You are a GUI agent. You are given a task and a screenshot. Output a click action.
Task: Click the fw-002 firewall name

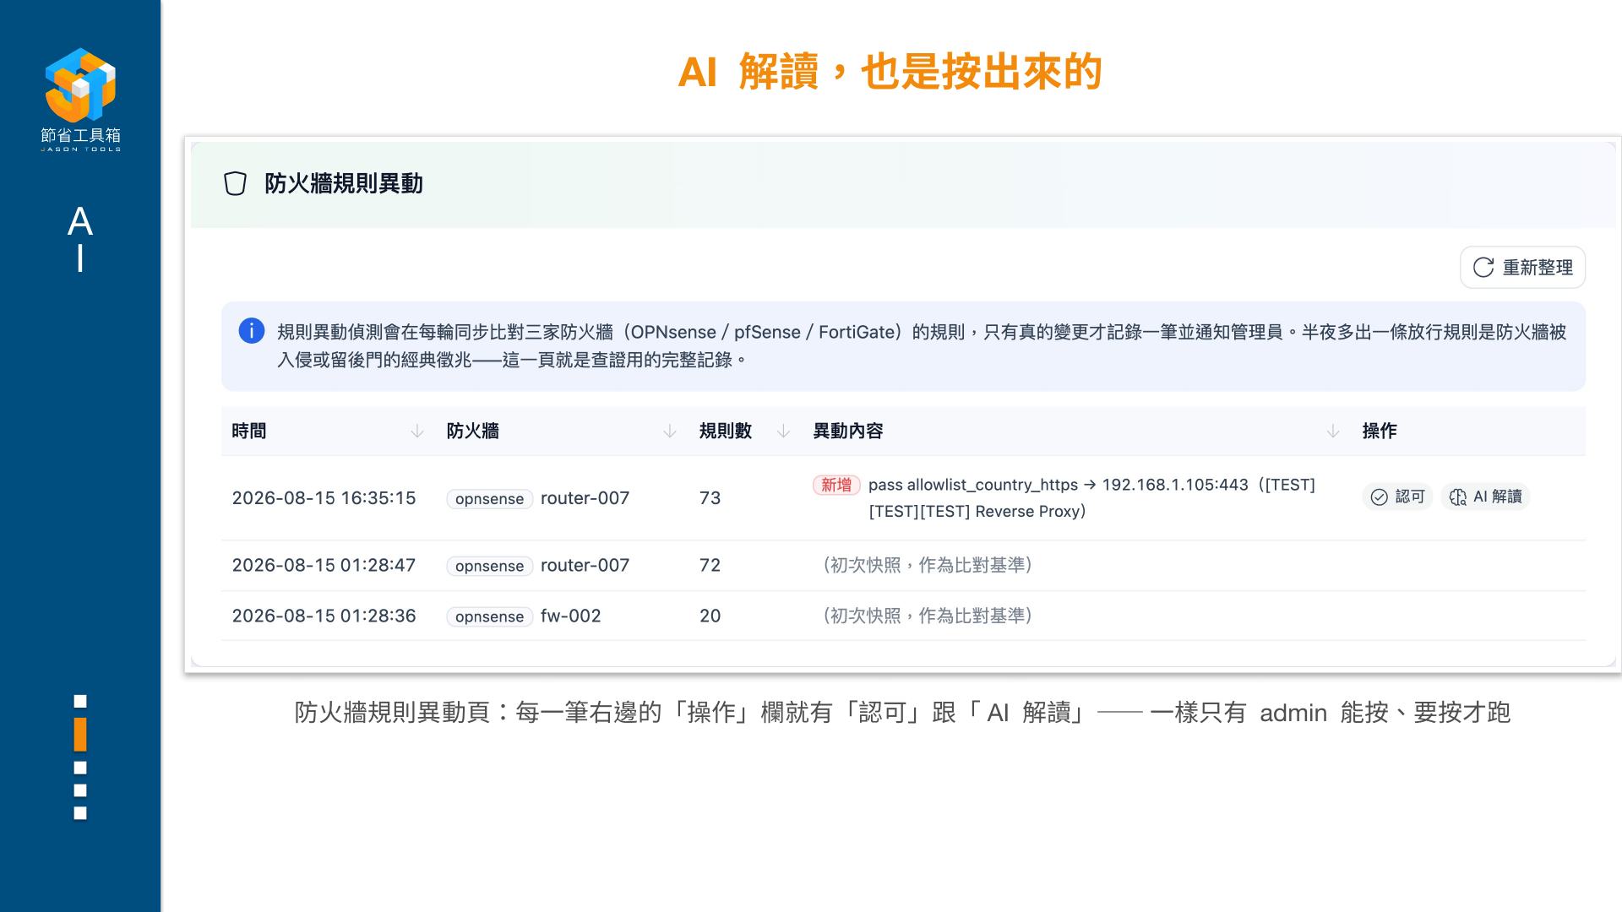[570, 616]
